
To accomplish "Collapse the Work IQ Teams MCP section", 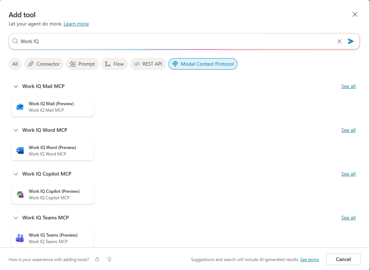I will 16,218.
